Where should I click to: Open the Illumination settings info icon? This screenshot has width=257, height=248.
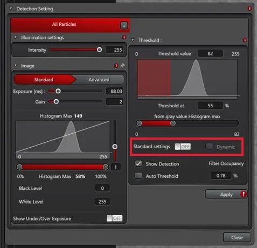[x=124, y=37]
